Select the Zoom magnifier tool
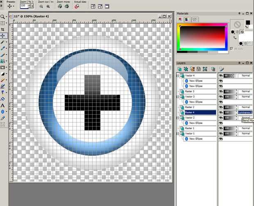The height and width of the screenshot is (206, 254). coord(2,16)
